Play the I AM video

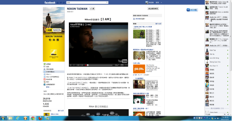pos(71,65)
